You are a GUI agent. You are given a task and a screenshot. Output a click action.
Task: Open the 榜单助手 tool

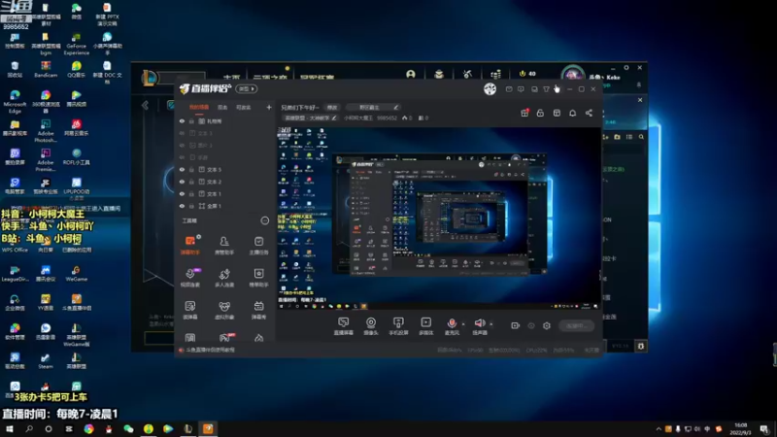pos(258,278)
